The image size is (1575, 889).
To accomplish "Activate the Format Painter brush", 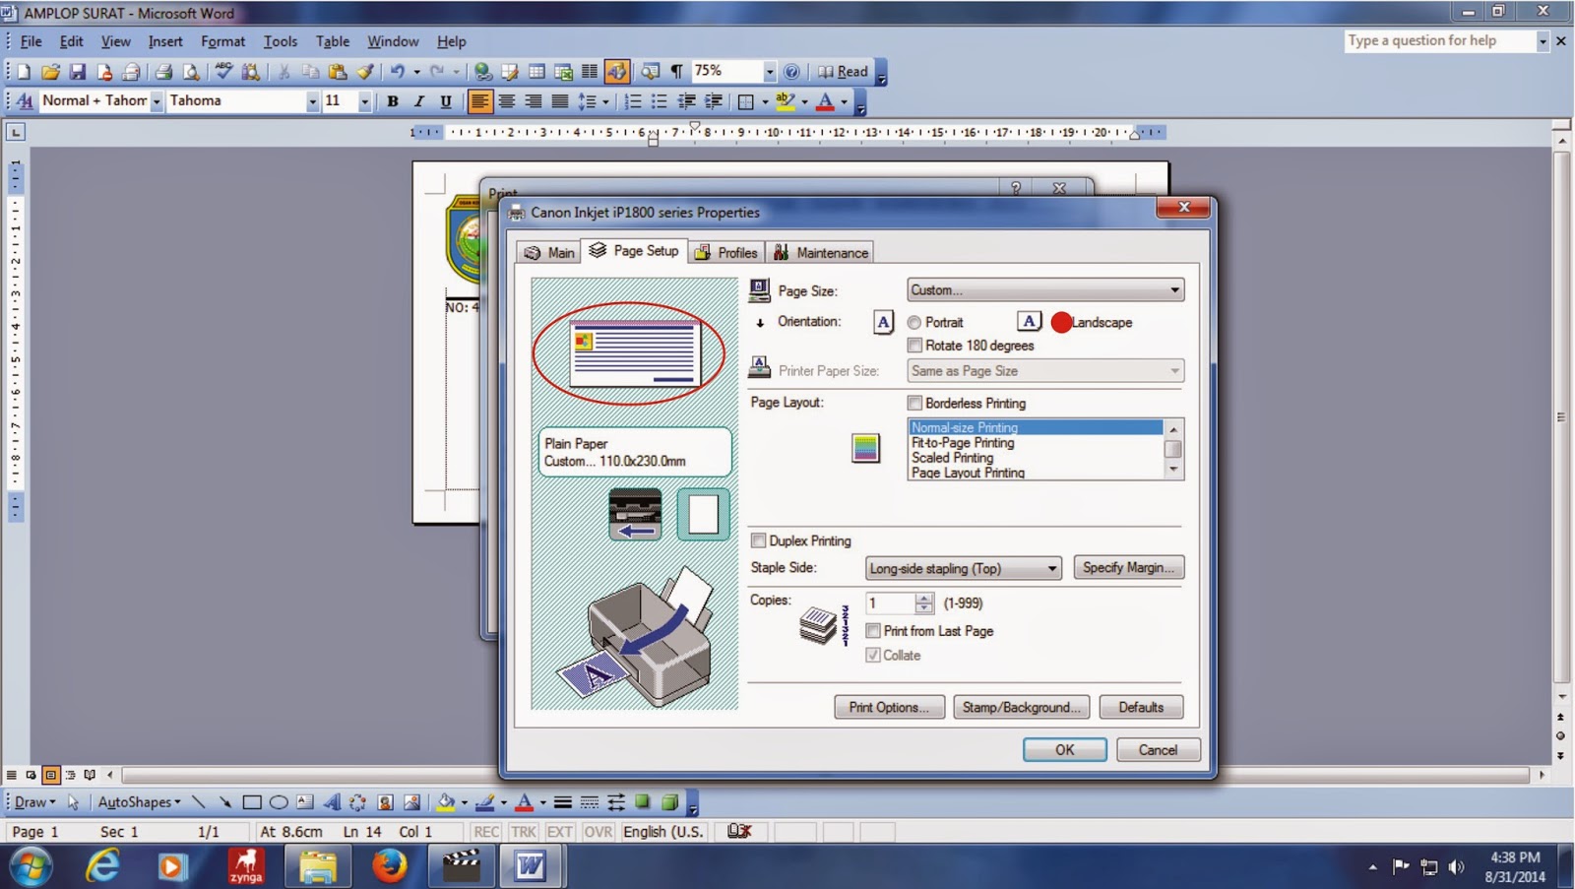I will click(x=364, y=72).
